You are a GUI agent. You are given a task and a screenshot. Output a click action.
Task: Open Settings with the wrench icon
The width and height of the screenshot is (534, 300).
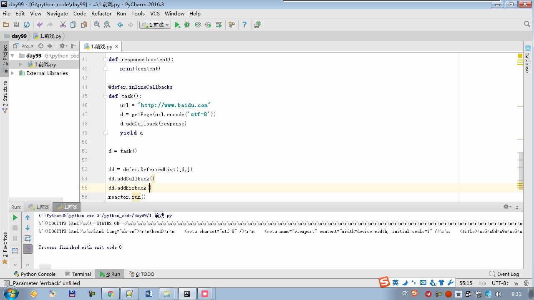232,25
